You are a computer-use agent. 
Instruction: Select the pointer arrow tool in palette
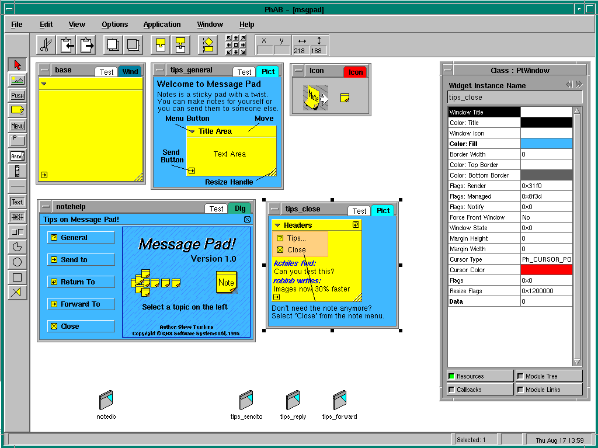[17, 64]
